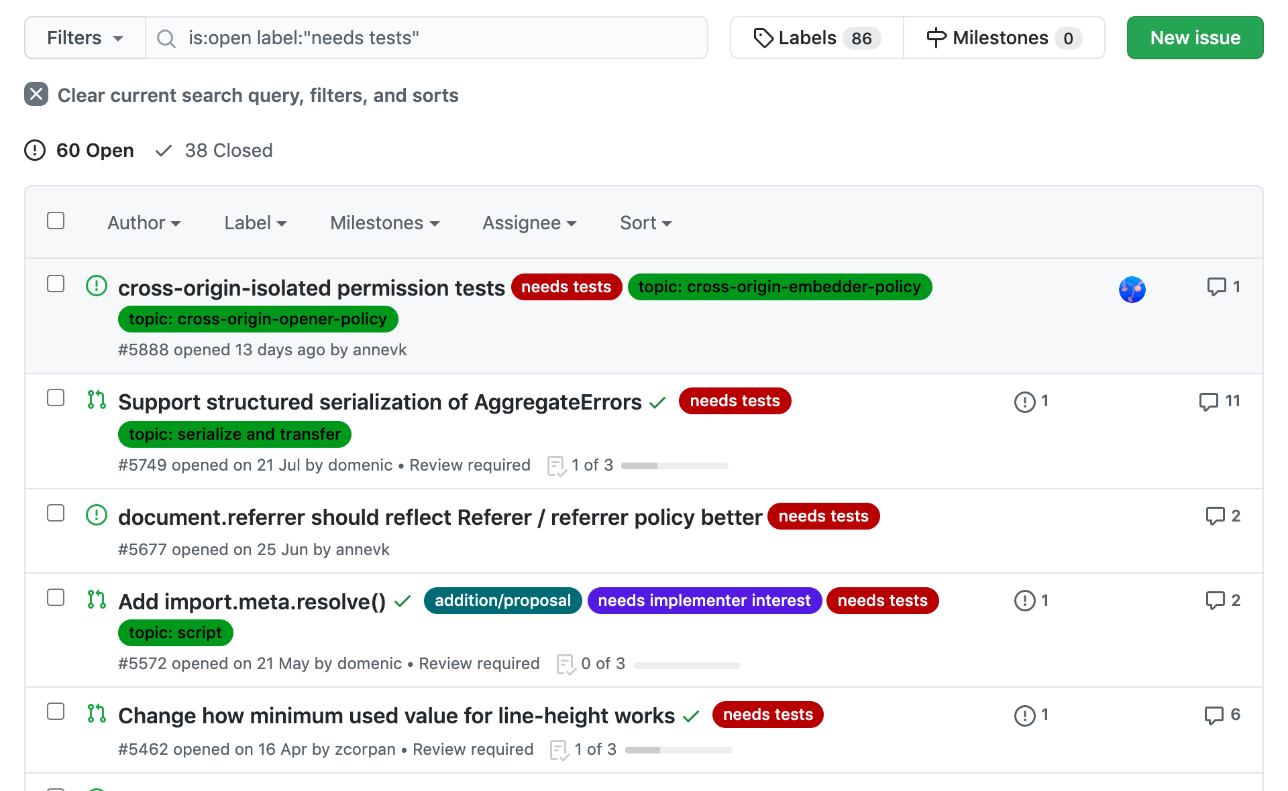Open the comments icon showing 11 comments

click(x=1208, y=402)
